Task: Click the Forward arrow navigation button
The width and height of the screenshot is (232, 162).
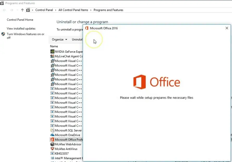Action: (12, 10)
